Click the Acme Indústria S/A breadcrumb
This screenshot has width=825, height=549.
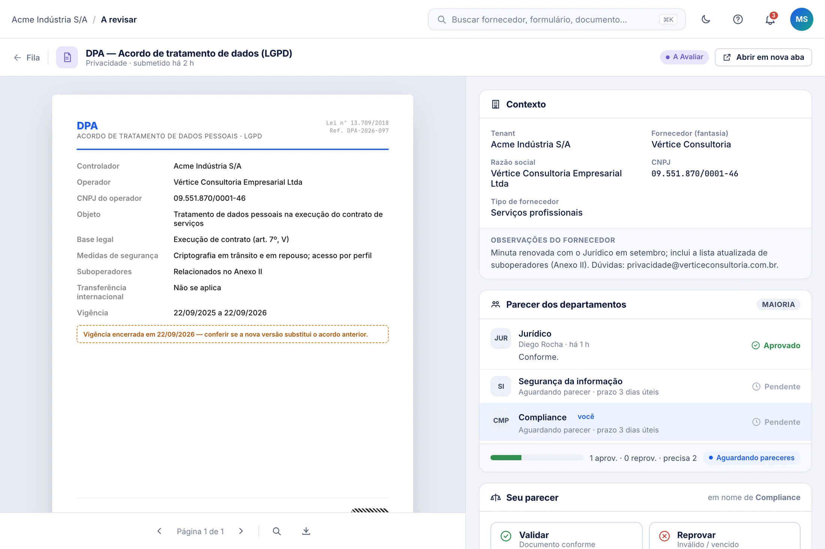49,19
